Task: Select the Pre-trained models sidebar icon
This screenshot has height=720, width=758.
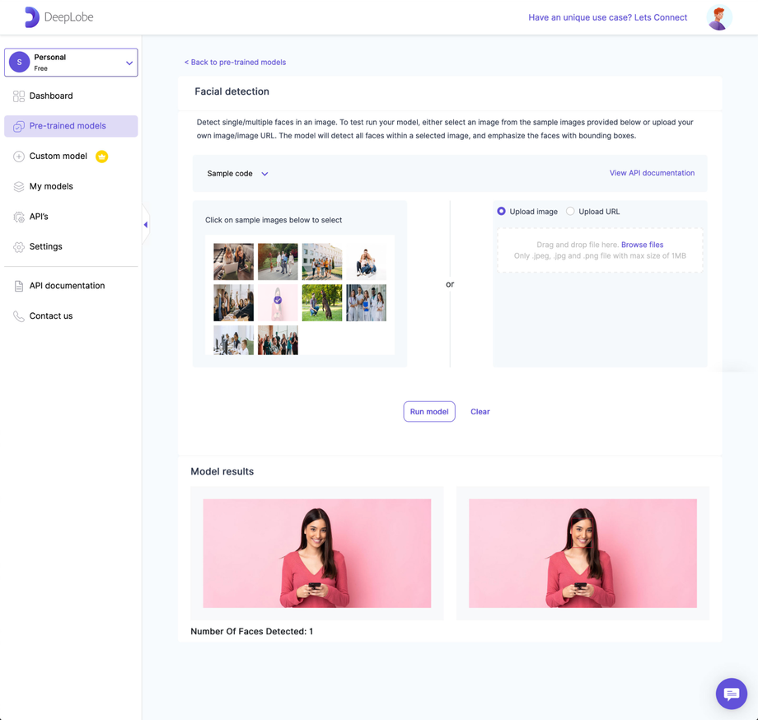Action: pos(18,125)
